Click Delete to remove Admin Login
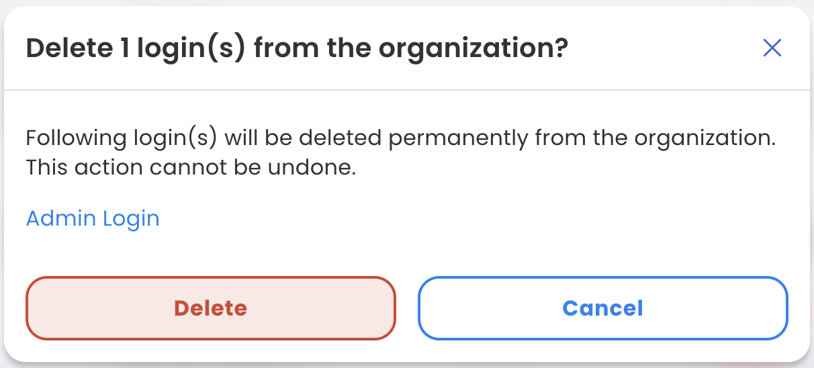 [x=210, y=308]
